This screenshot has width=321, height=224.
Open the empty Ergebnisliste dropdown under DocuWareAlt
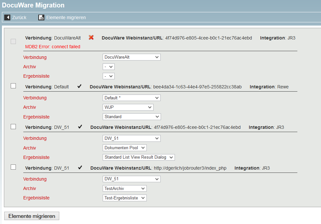[x=109, y=76]
